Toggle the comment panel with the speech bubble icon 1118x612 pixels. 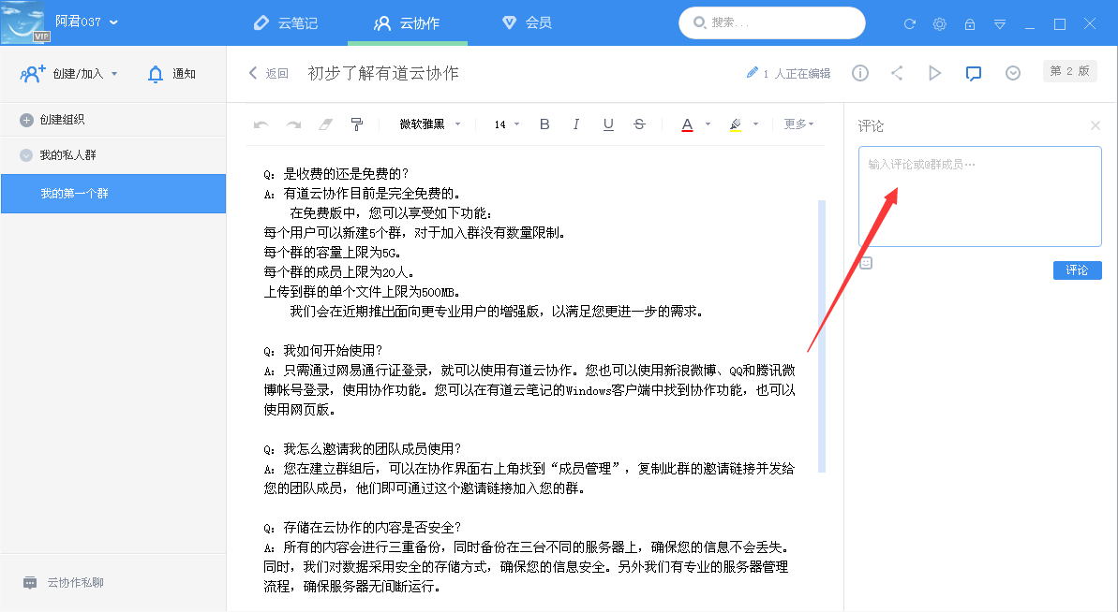(x=974, y=72)
